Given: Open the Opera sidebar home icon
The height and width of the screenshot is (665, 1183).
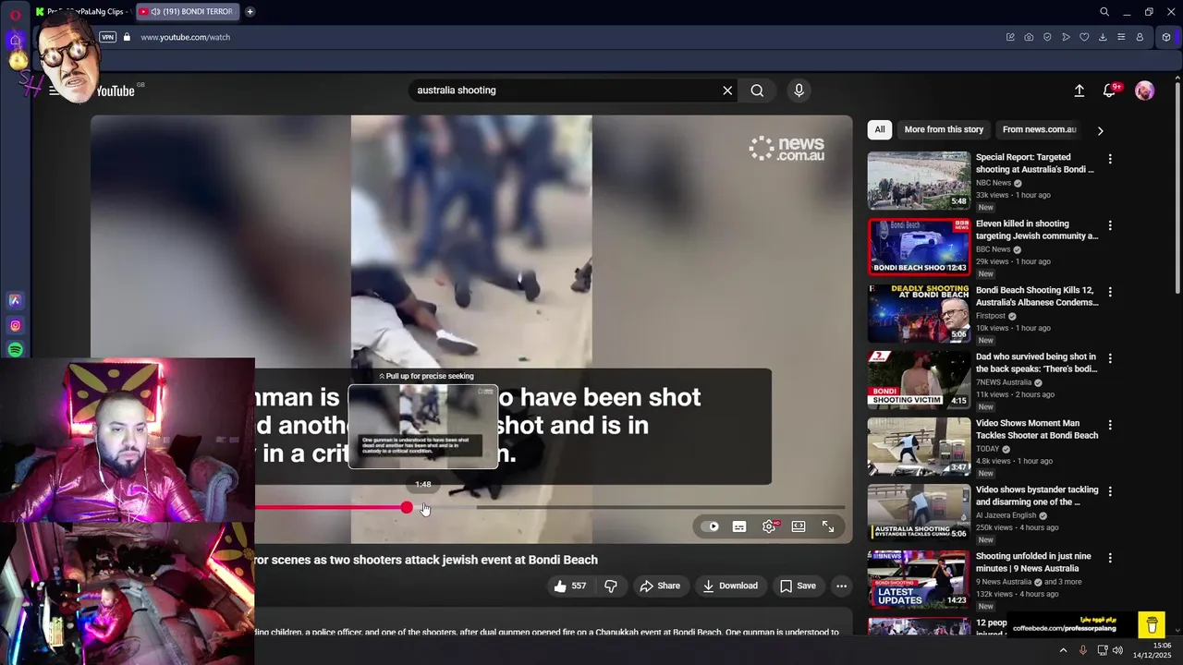Looking at the screenshot, I should 15,40.
